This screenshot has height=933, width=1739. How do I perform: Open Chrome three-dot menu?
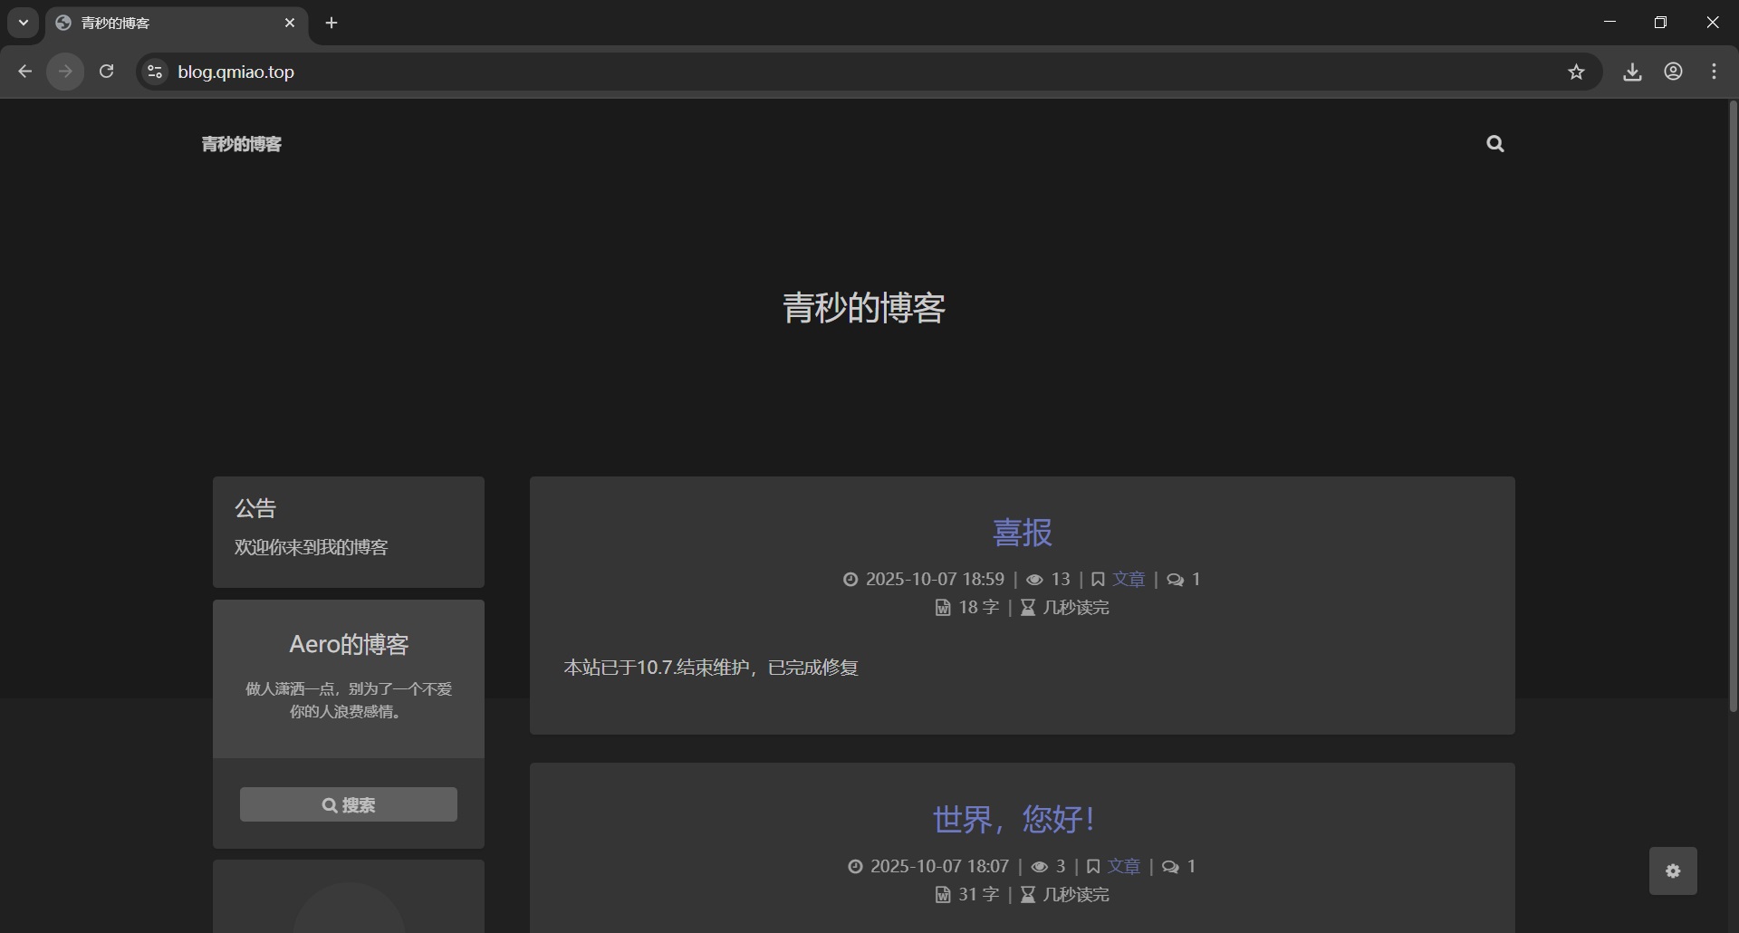(1714, 72)
